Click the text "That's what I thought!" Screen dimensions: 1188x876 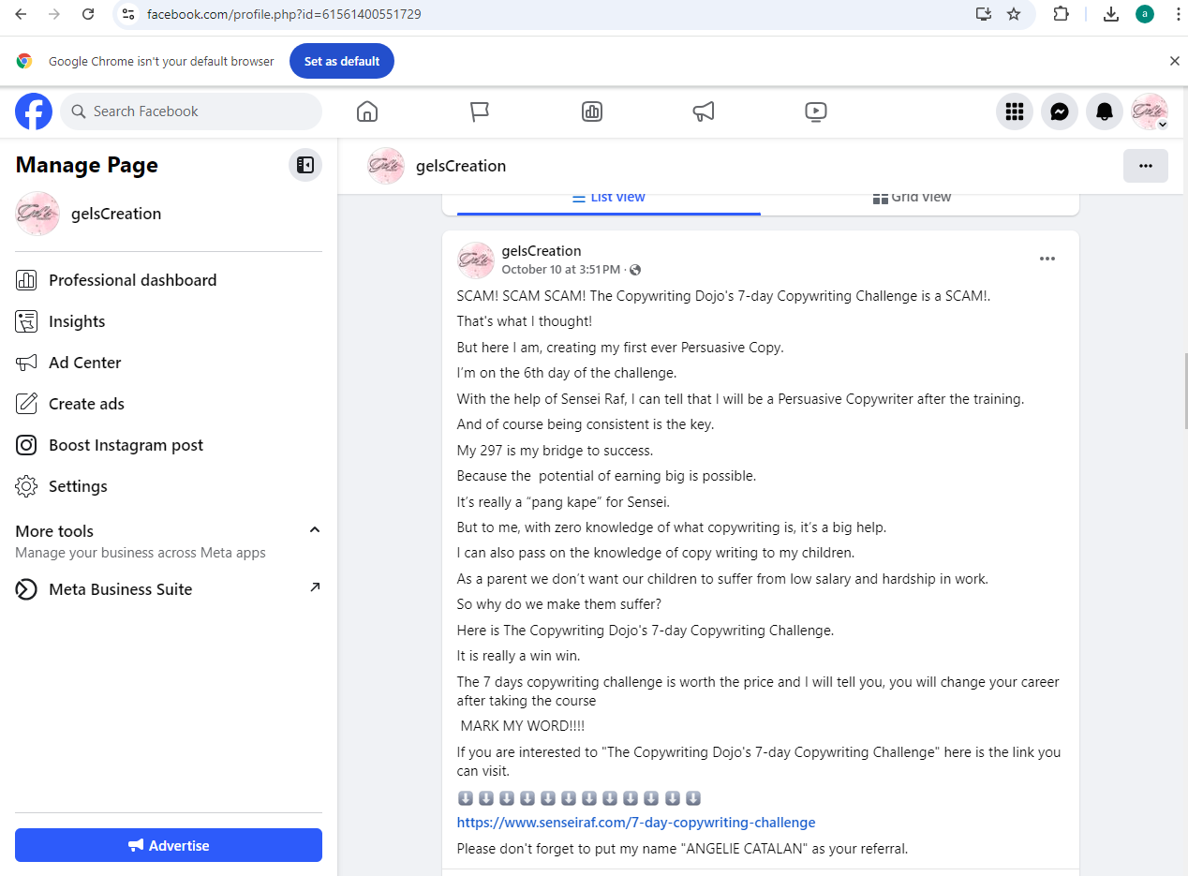(x=525, y=321)
